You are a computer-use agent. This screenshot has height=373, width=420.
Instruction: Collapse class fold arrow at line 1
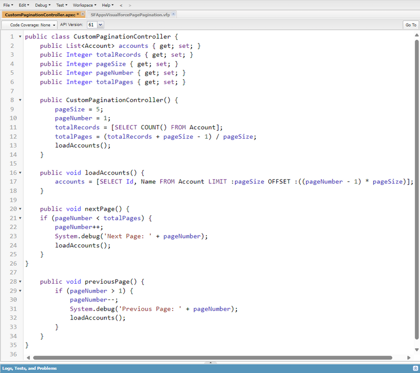point(20,36)
